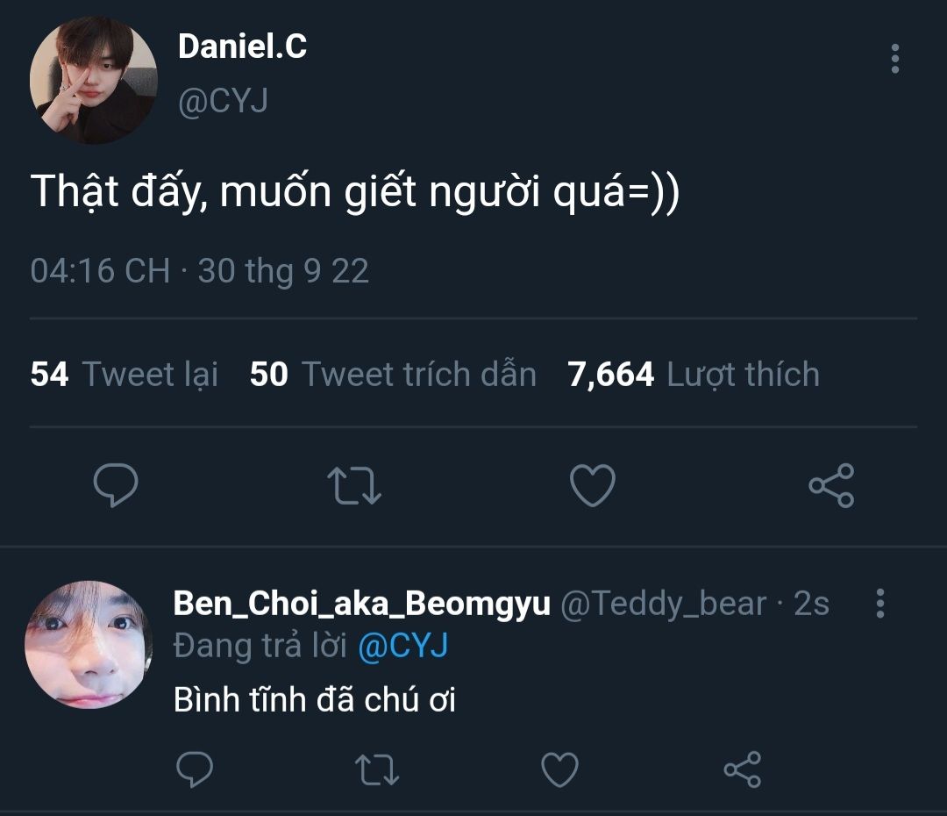Share Daniel.C's main tweet
Viewport: 947px width, 816px height.
tap(830, 485)
